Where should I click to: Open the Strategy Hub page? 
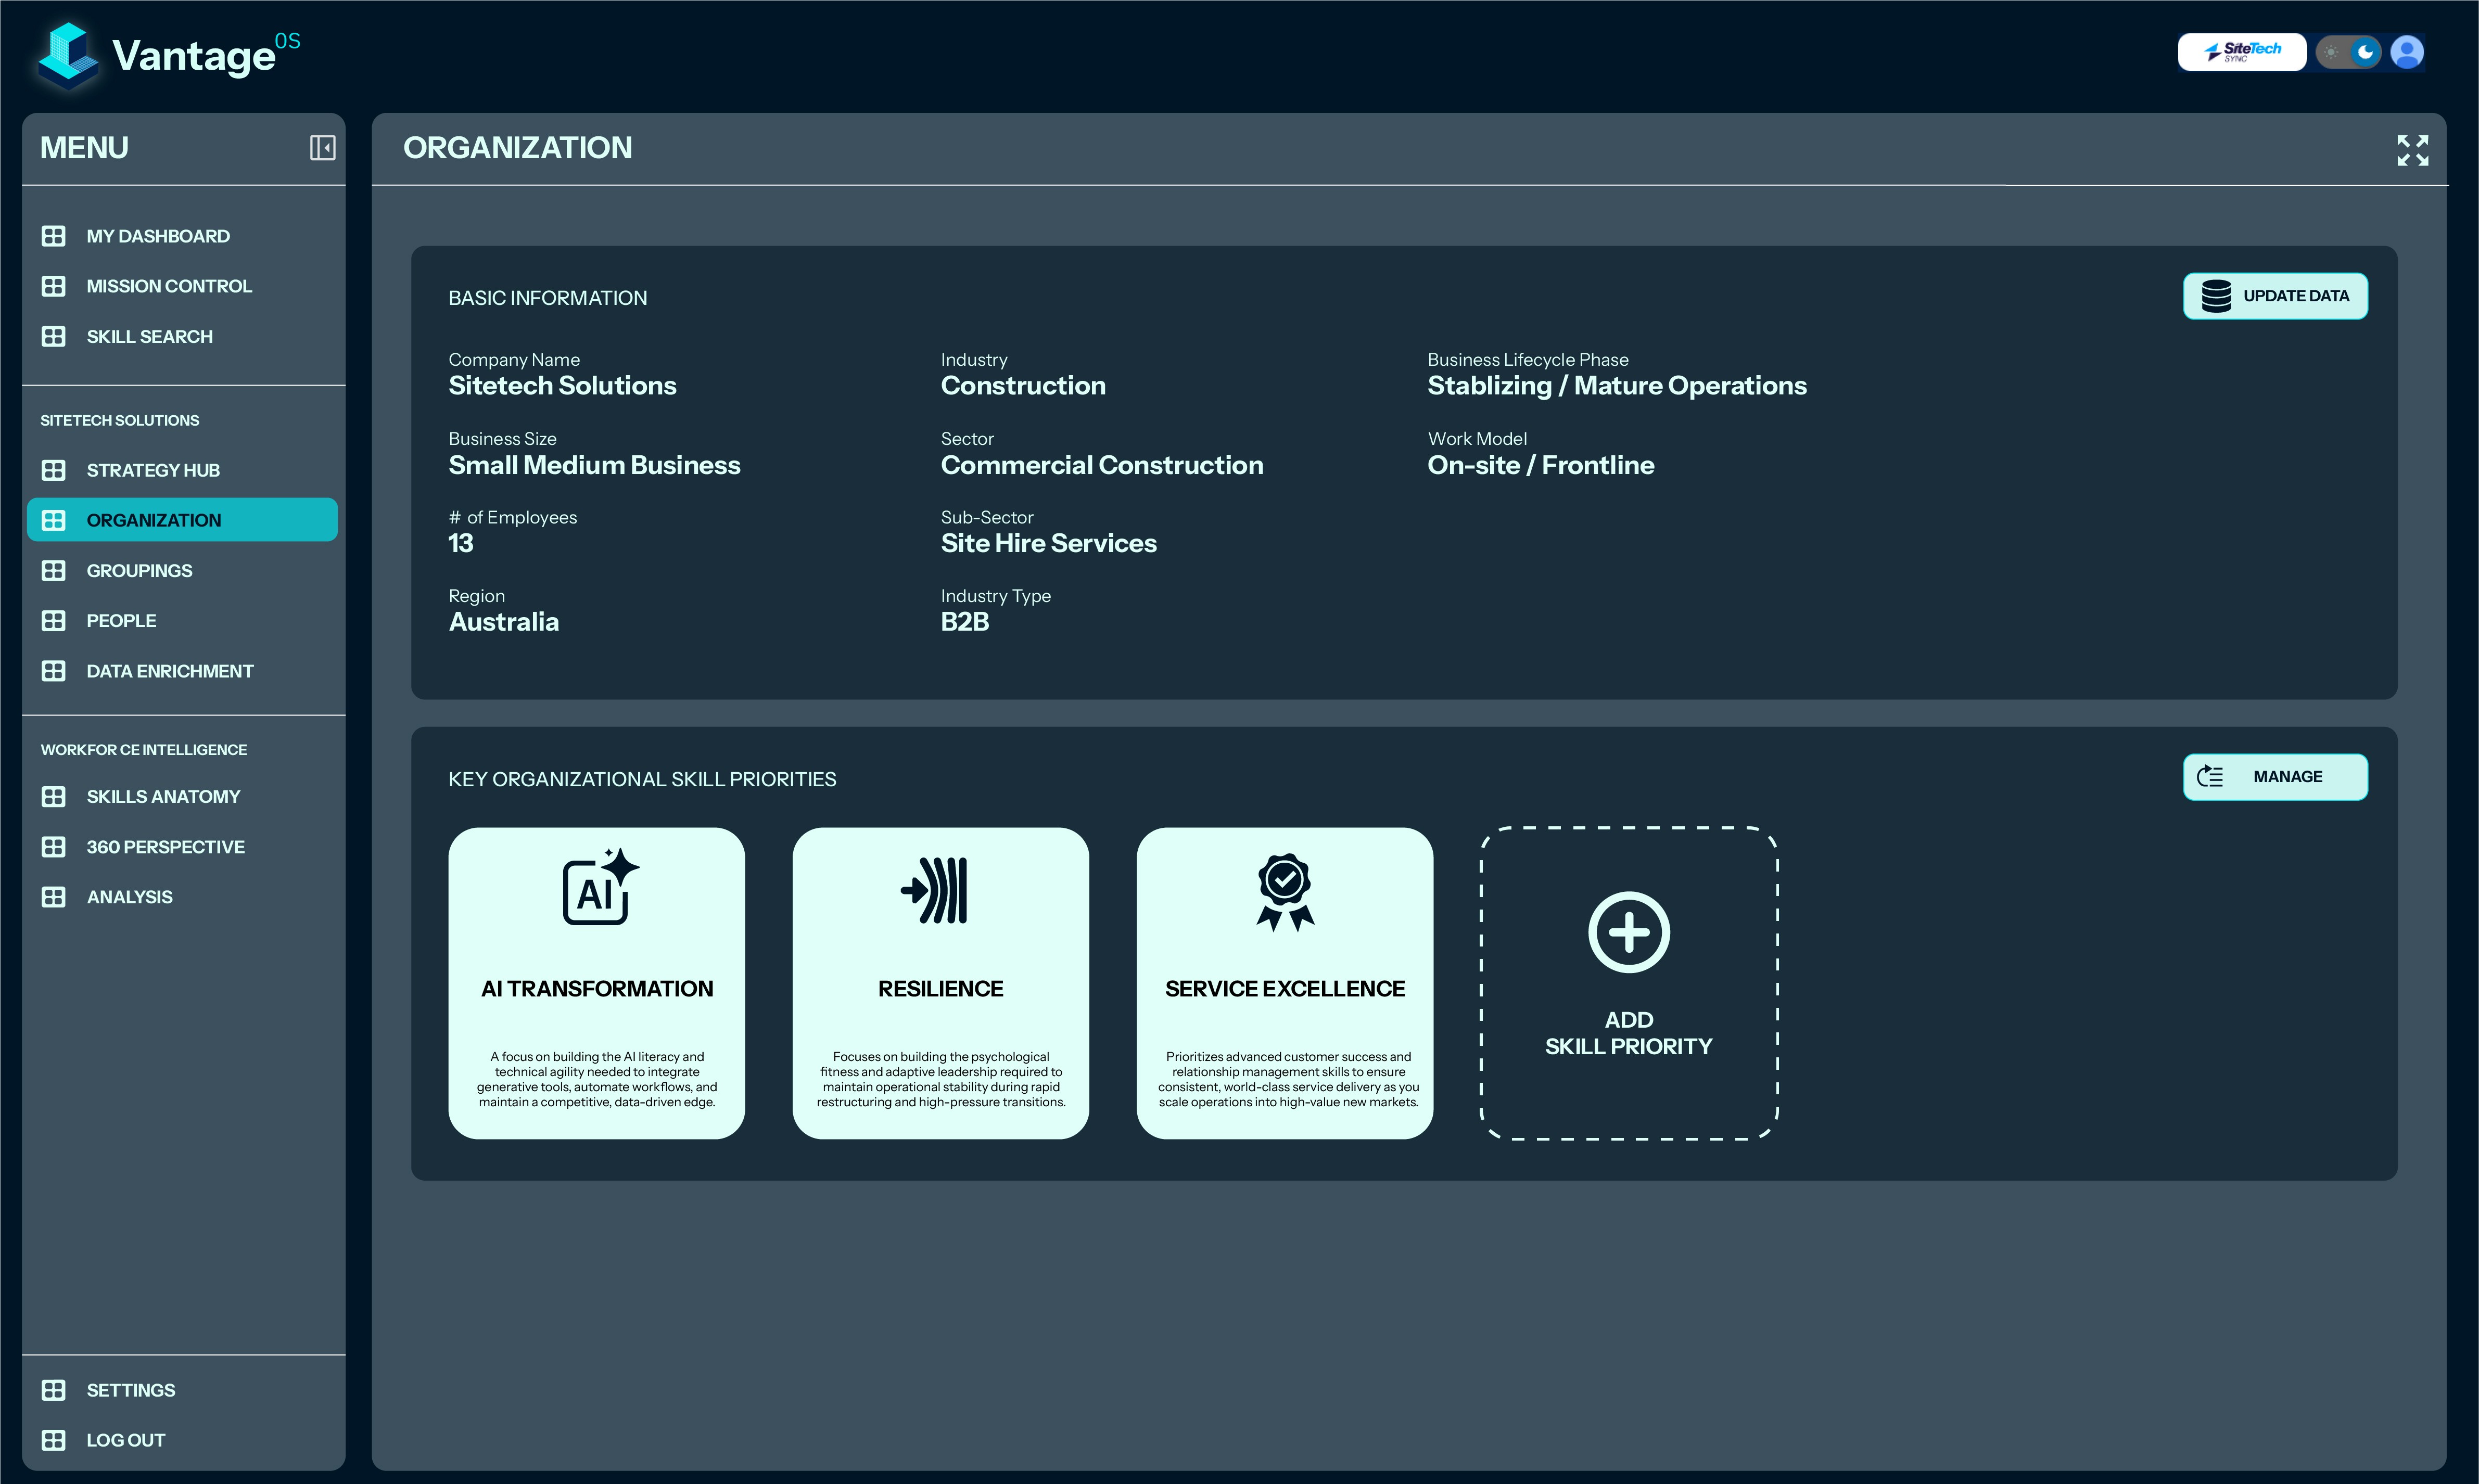[153, 470]
